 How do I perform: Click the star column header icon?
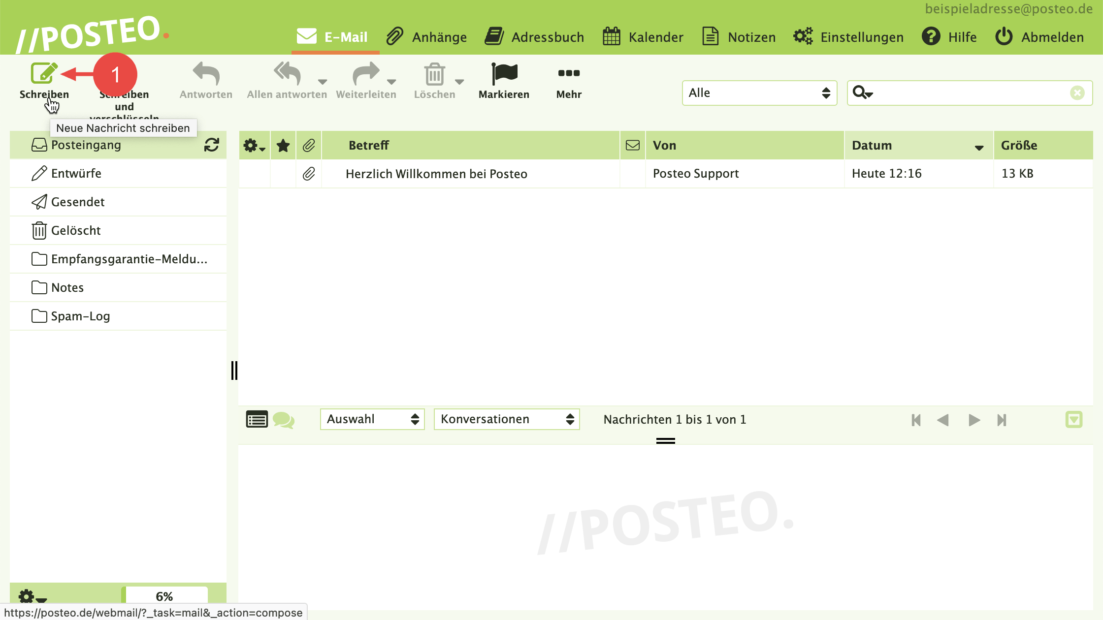coord(283,146)
